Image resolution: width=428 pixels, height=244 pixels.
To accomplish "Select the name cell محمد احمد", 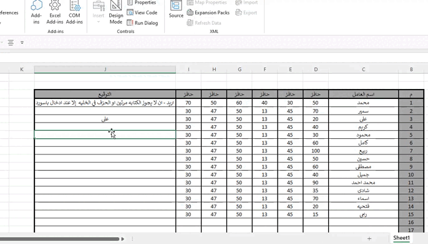I will coord(364,182).
